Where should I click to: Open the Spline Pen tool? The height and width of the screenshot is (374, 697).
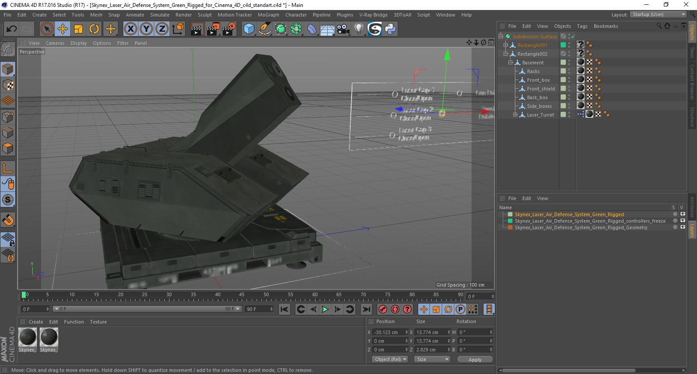click(264, 29)
